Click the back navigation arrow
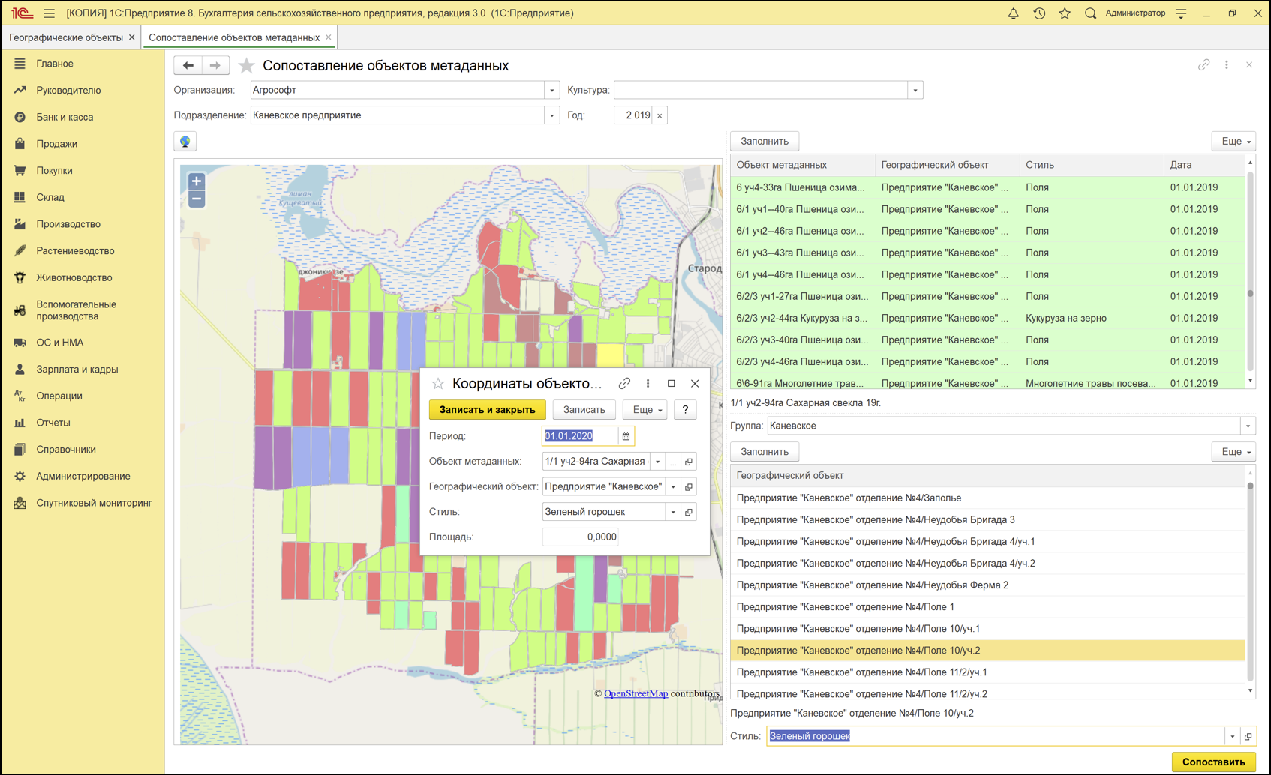The height and width of the screenshot is (775, 1271). (188, 66)
